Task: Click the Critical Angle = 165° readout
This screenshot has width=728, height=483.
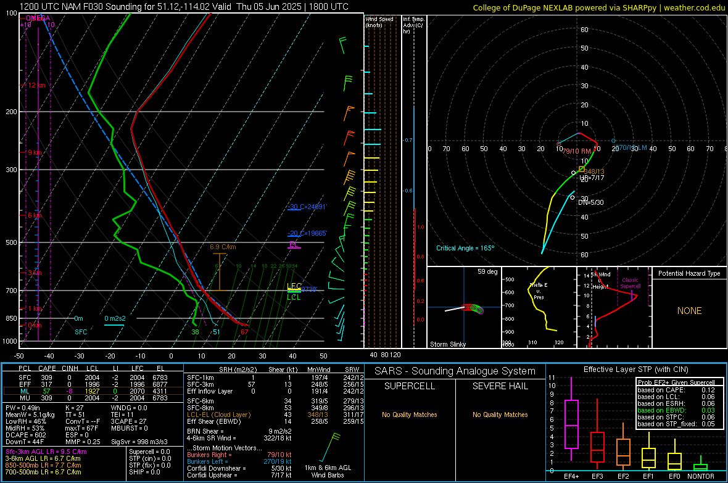Action: (x=465, y=248)
